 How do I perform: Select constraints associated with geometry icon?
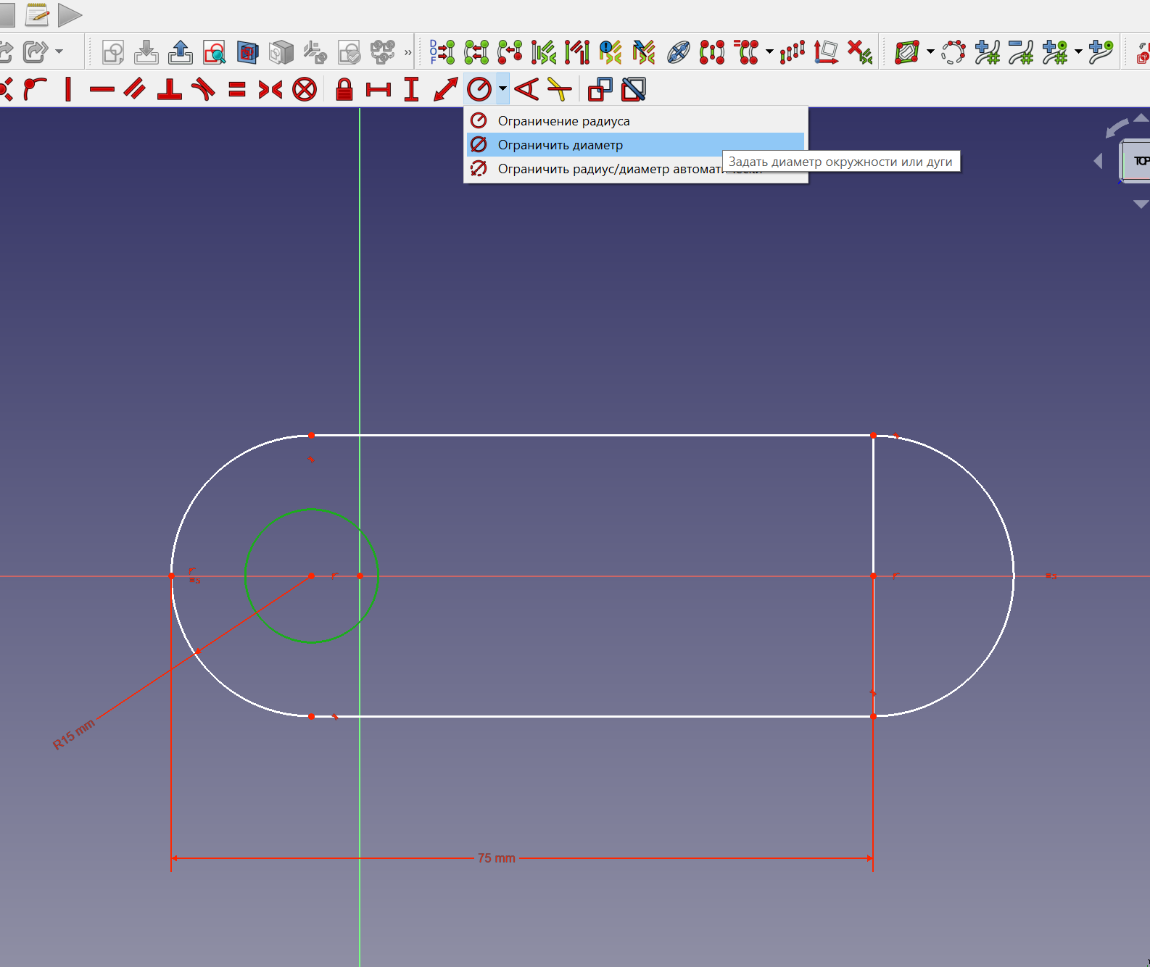[x=476, y=52]
